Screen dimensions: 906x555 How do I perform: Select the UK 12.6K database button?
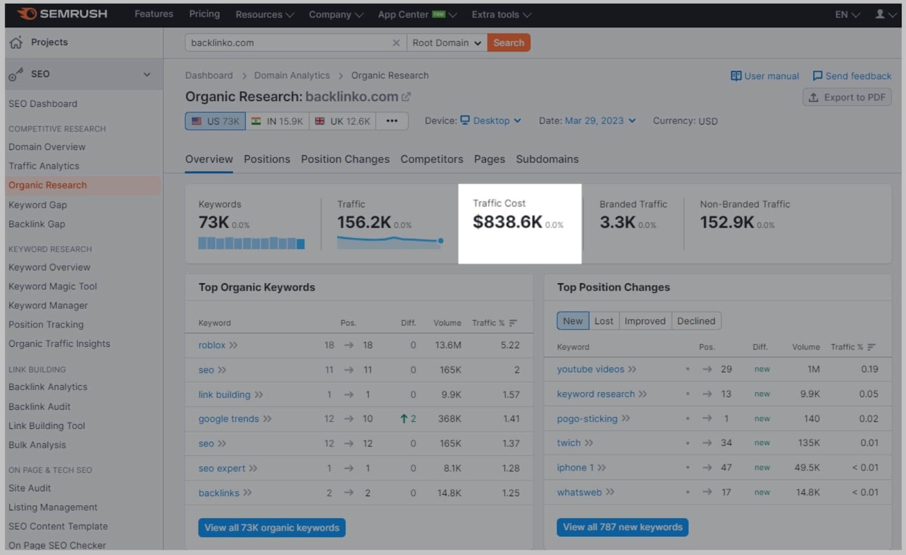(343, 121)
